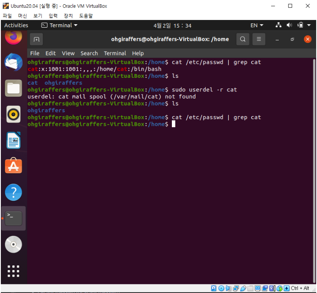Open VirtualBox 장치 menu
The width and height of the screenshot is (317, 293).
pyautogui.click(x=68, y=16)
